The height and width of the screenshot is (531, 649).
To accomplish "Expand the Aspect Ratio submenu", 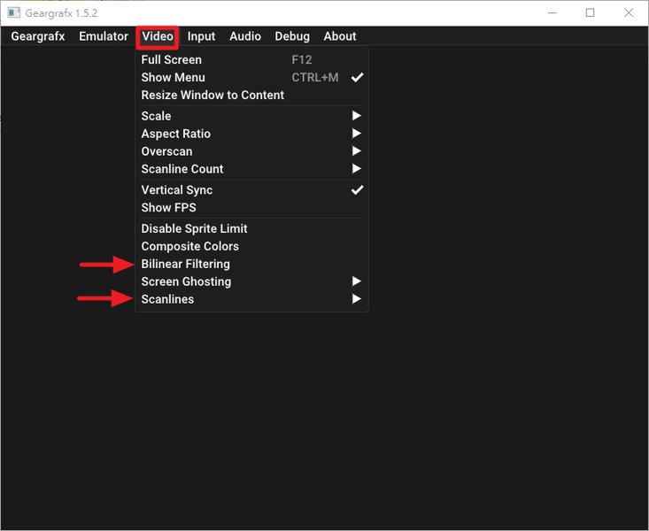I will tap(251, 134).
